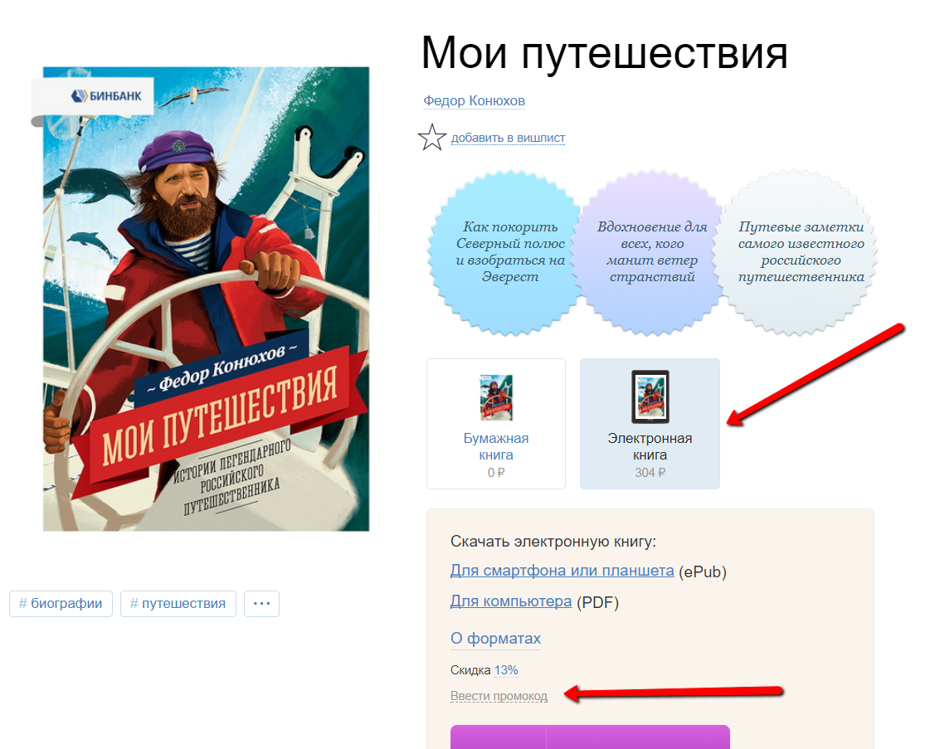The height and width of the screenshot is (749, 935).
Task: Click 'добавить в вишлист' link
Action: click(x=508, y=138)
